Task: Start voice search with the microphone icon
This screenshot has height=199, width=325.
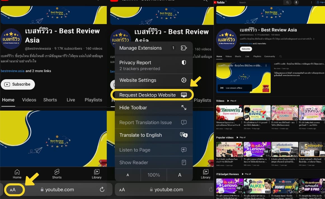Action: 296,3
